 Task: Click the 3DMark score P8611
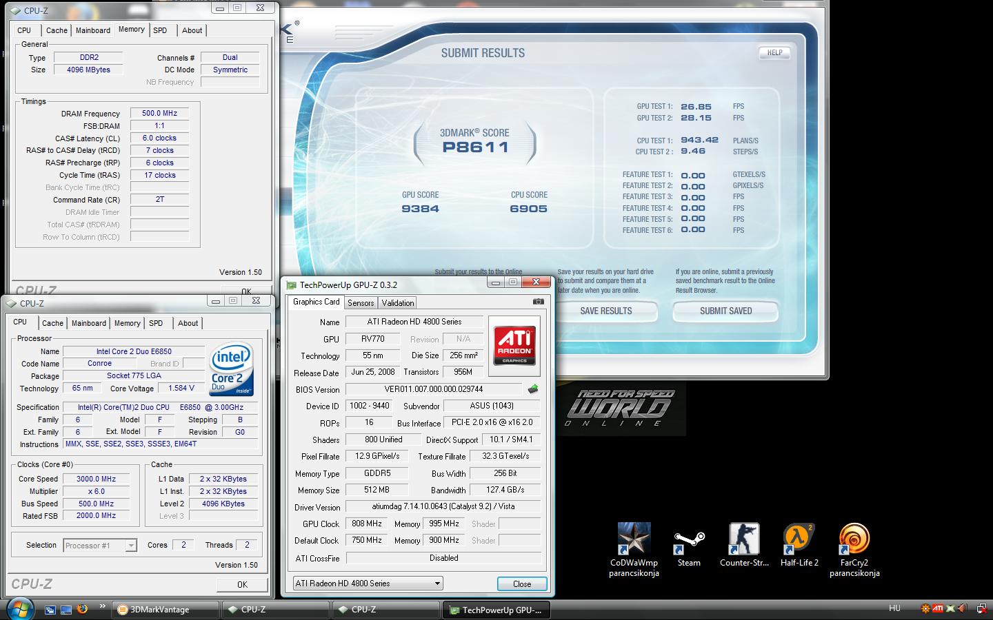(x=475, y=147)
